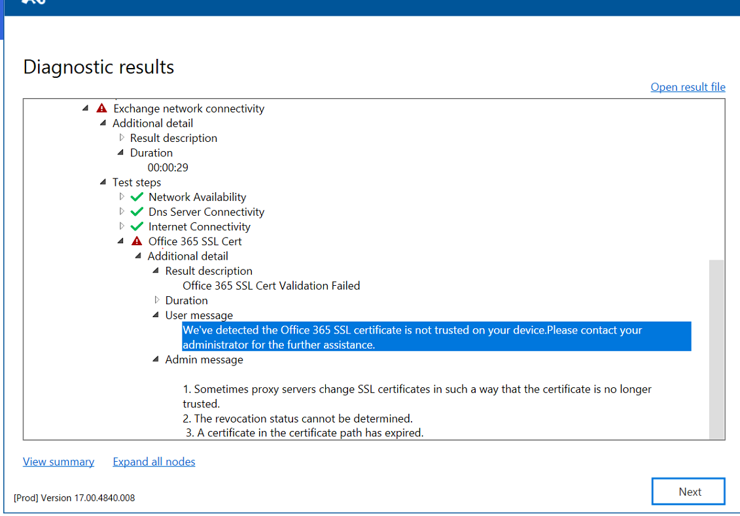
Task: Click green checkmark beside Dns Server Connectivity
Action: (137, 211)
